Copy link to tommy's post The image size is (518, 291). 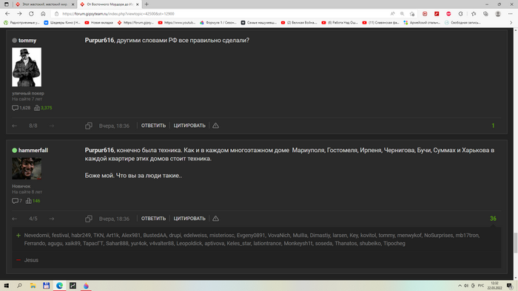point(89,126)
